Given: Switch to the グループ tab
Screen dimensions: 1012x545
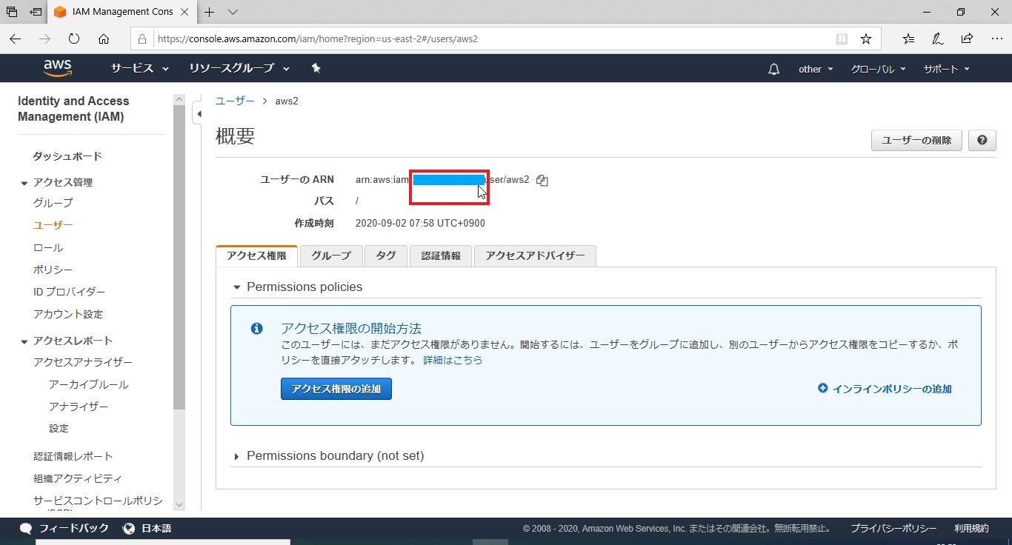Looking at the screenshot, I should click(331, 255).
